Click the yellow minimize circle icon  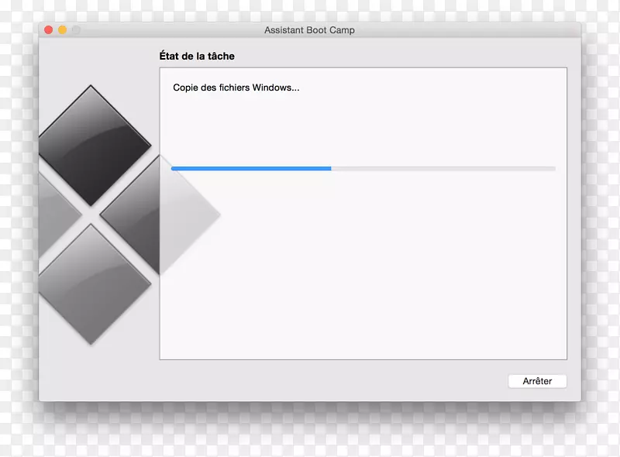[x=62, y=29]
